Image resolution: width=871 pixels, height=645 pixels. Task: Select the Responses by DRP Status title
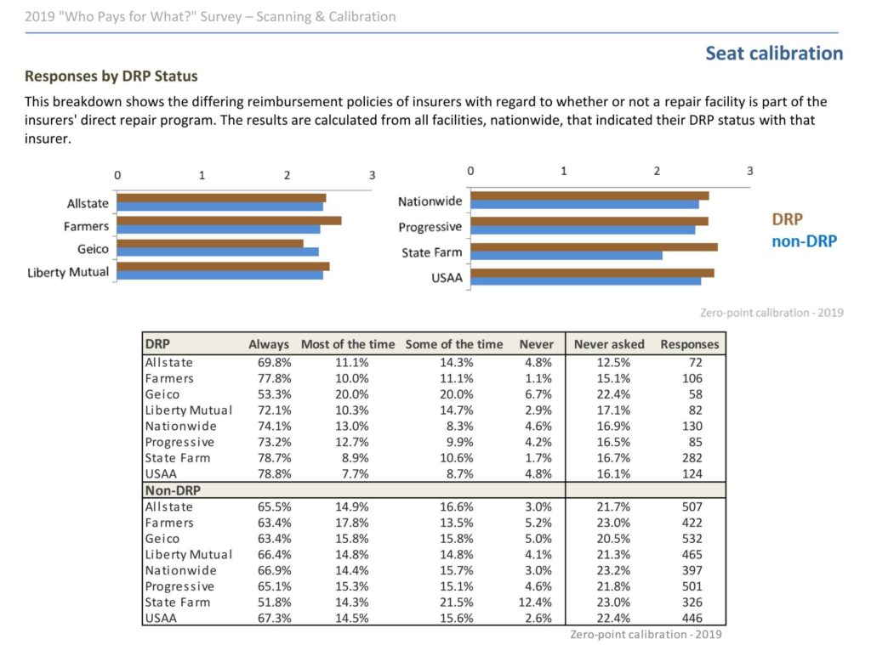pyautogui.click(x=111, y=76)
